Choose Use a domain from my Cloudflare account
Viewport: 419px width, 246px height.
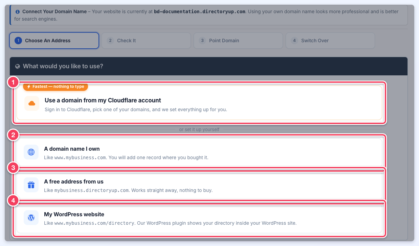click(199, 102)
